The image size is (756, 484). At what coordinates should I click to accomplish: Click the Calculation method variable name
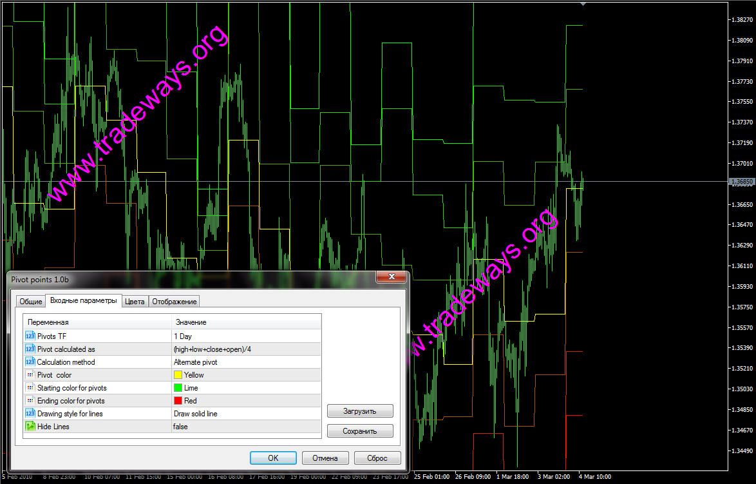[x=66, y=362]
